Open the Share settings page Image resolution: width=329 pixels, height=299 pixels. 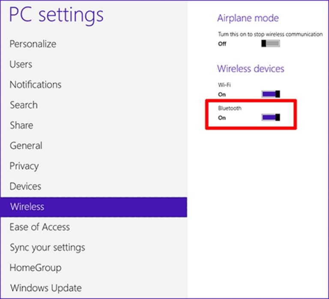pyautogui.click(x=21, y=125)
